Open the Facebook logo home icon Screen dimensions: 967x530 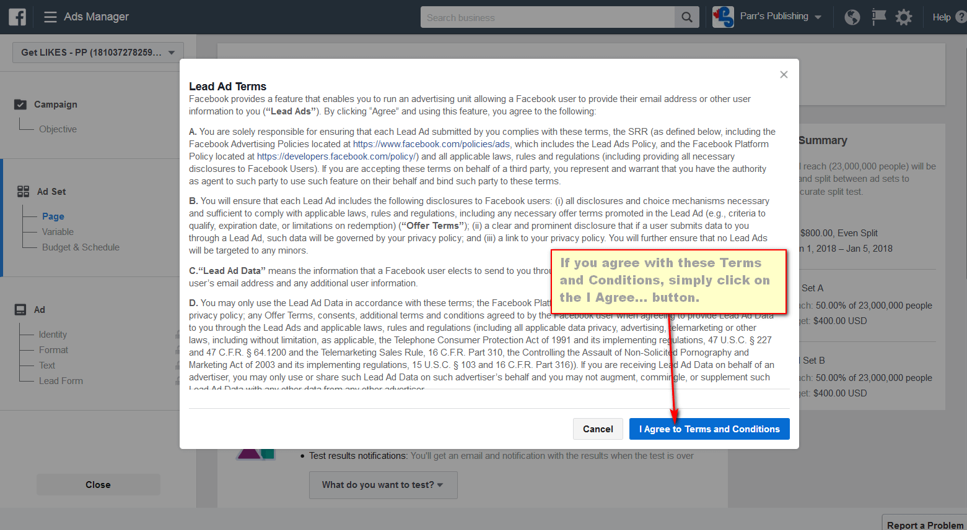point(17,17)
